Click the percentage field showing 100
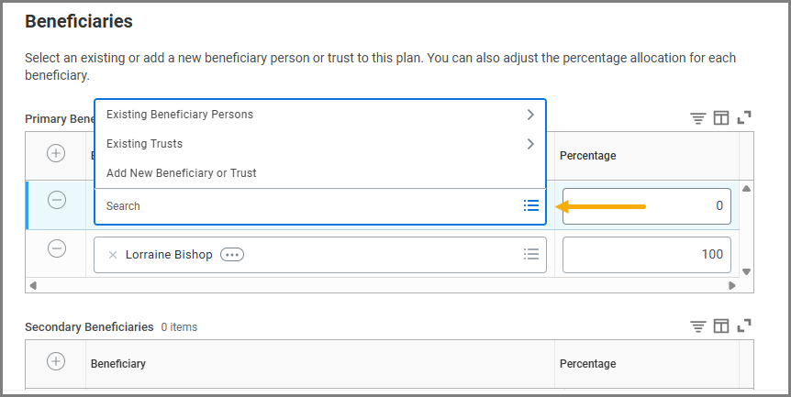This screenshot has width=791, height=397. click(x=646, y=255)
